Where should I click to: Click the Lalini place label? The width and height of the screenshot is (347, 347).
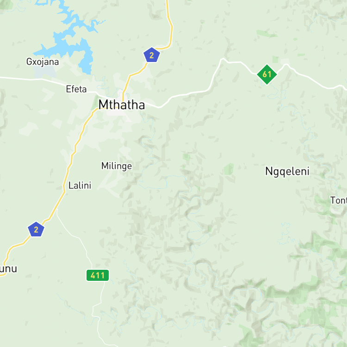80,186
